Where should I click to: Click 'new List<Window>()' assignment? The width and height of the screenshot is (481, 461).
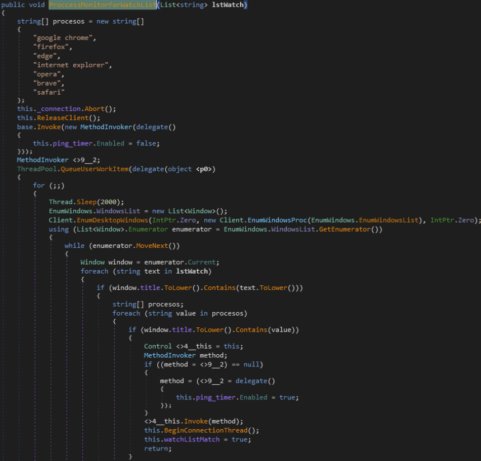(190, 211)
